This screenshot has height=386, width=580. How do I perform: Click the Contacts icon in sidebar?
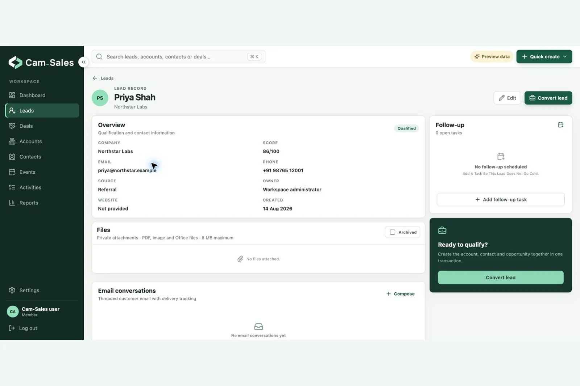[12, 157]
